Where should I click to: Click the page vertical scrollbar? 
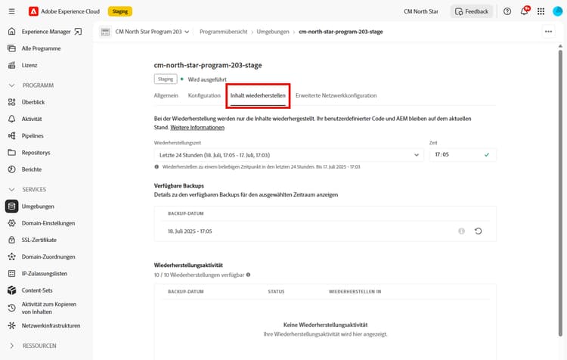560,192
